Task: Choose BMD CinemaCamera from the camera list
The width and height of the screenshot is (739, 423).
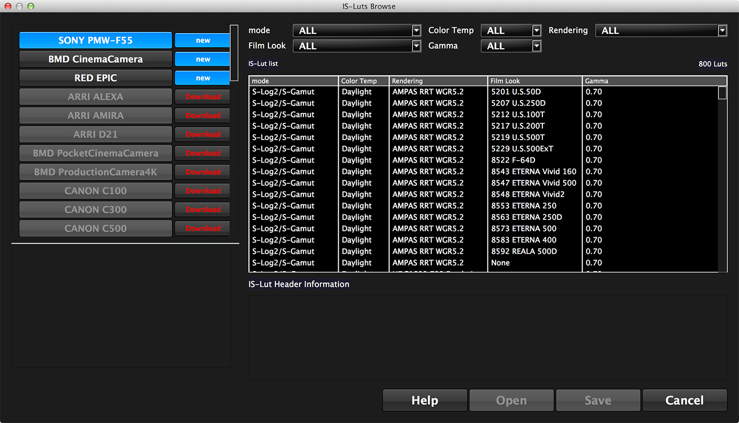Action: [96, 59]
